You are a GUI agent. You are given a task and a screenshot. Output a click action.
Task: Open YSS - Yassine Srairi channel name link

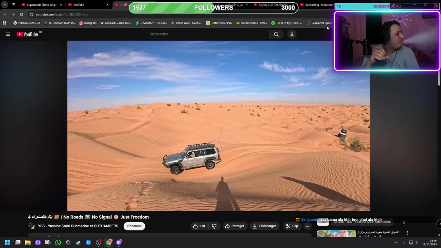pos(78,226)
